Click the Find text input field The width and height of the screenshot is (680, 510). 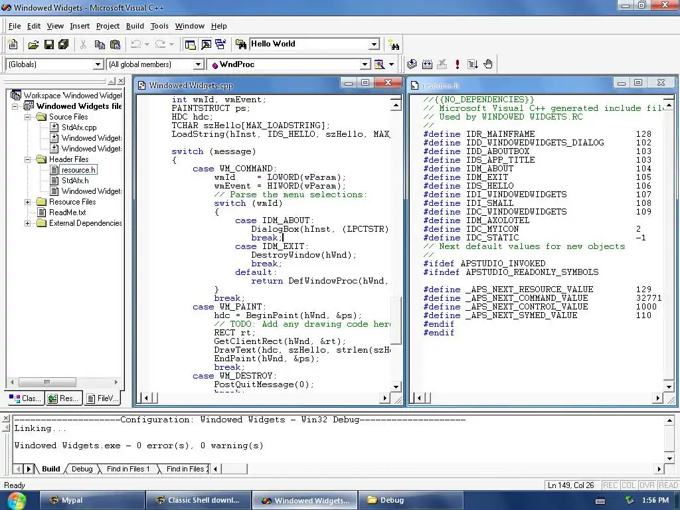[x=309, y=44]
